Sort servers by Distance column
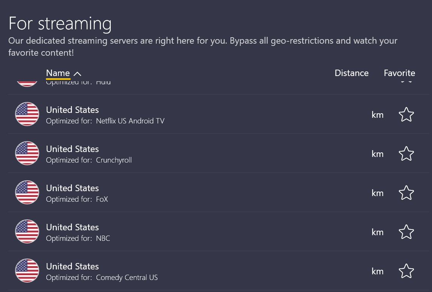This screenshot has width=432, height=292. 351,73
